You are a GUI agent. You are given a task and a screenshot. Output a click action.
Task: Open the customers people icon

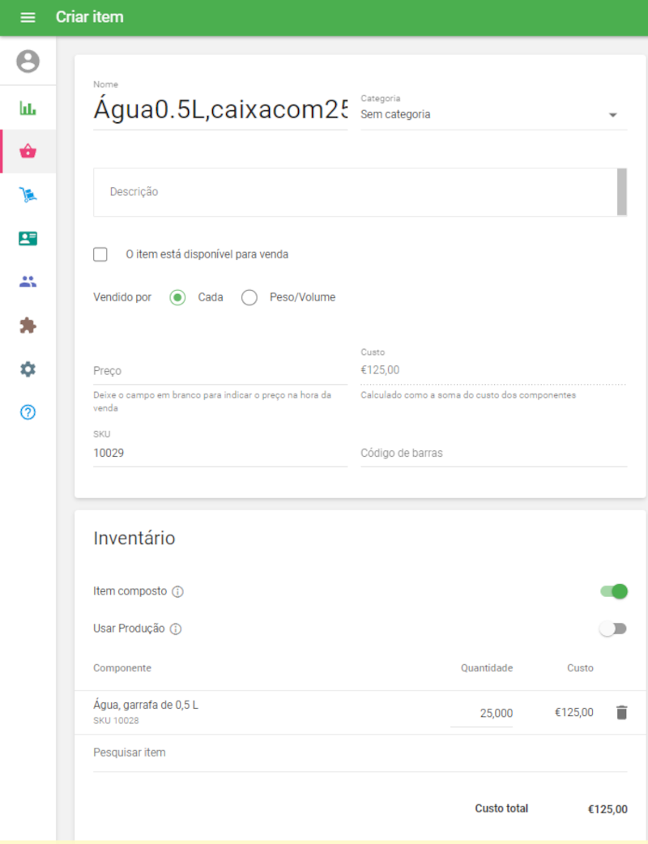click(28, 282)
